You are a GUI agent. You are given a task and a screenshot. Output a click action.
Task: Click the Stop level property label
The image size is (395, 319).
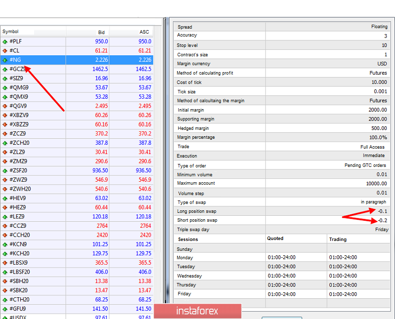187,45
